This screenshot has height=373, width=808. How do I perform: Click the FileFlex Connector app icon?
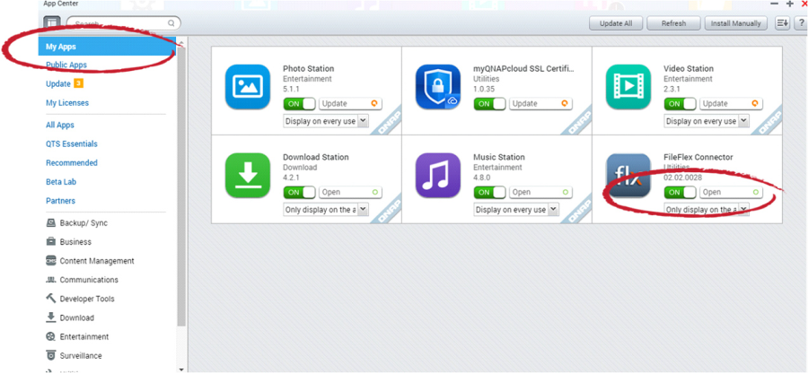click(628, 176)
